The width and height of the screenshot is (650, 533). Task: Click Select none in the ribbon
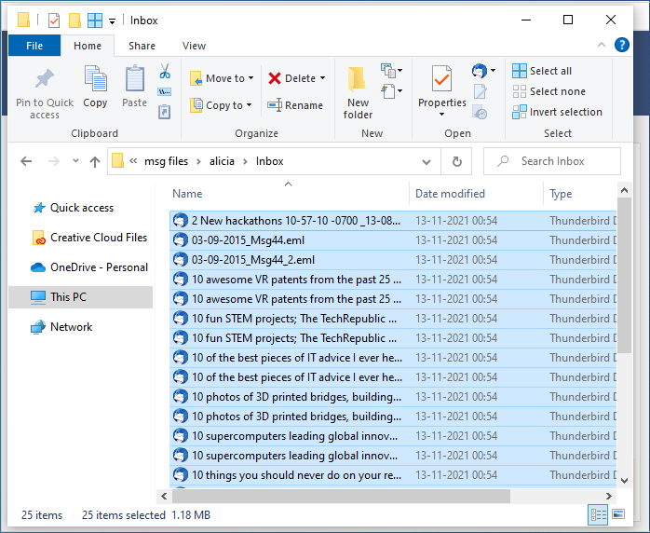(557, 91)
